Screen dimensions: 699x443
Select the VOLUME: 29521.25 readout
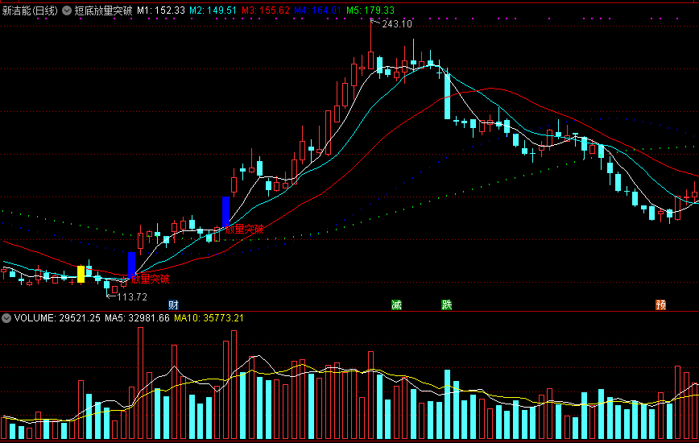[57, 318]
